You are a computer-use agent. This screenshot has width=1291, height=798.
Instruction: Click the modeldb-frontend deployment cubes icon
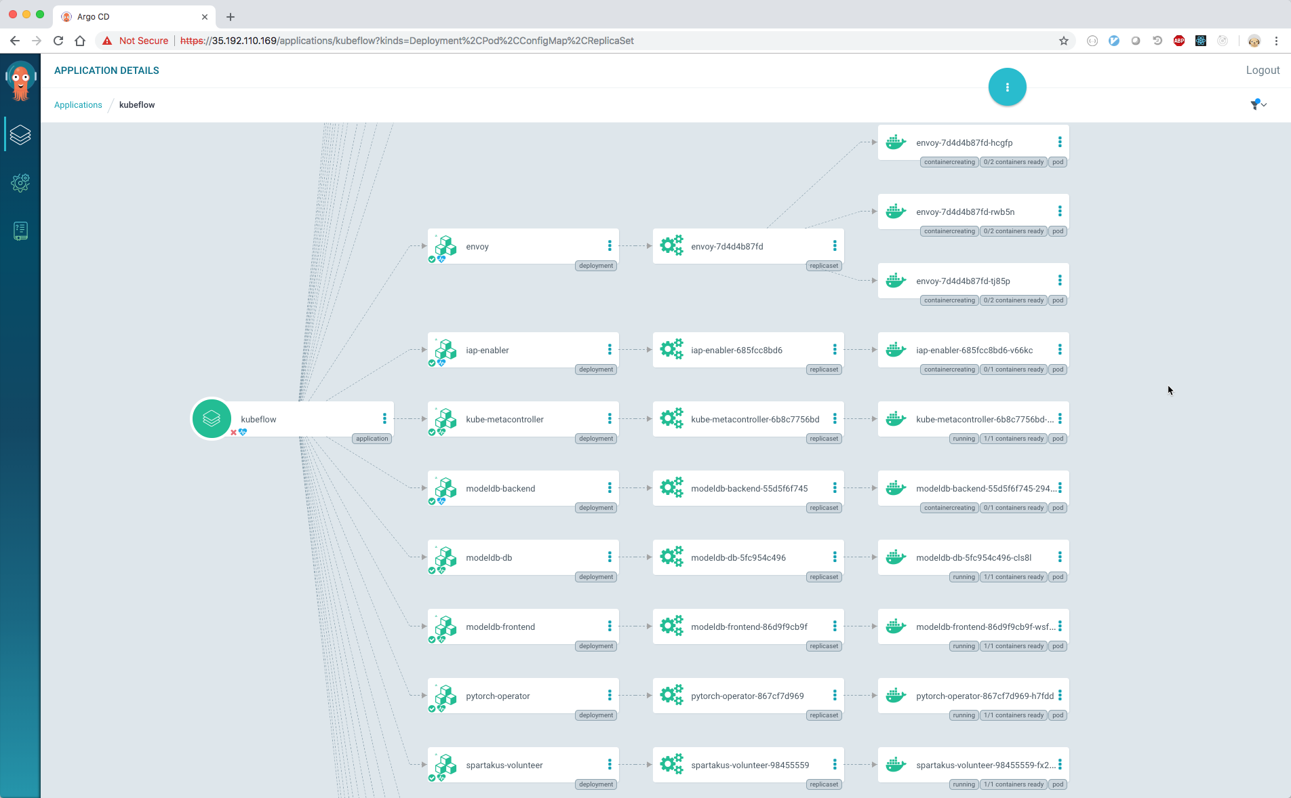click(x=445, y=626)
